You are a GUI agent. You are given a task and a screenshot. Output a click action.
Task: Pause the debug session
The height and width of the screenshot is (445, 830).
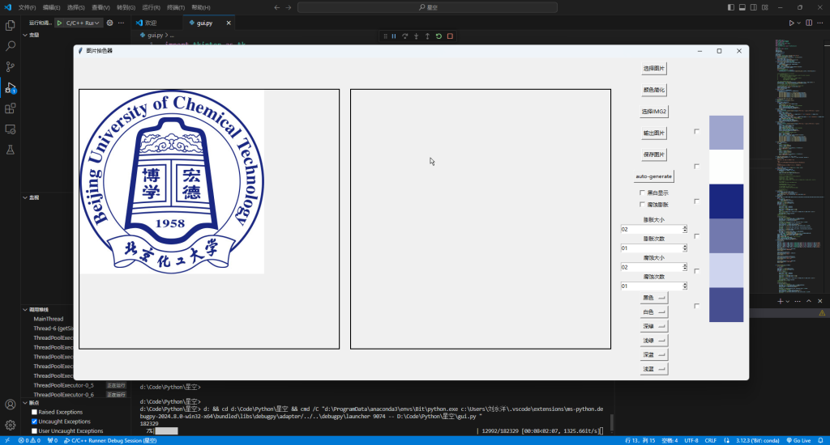pyautogui.click(x=394, y=36)
